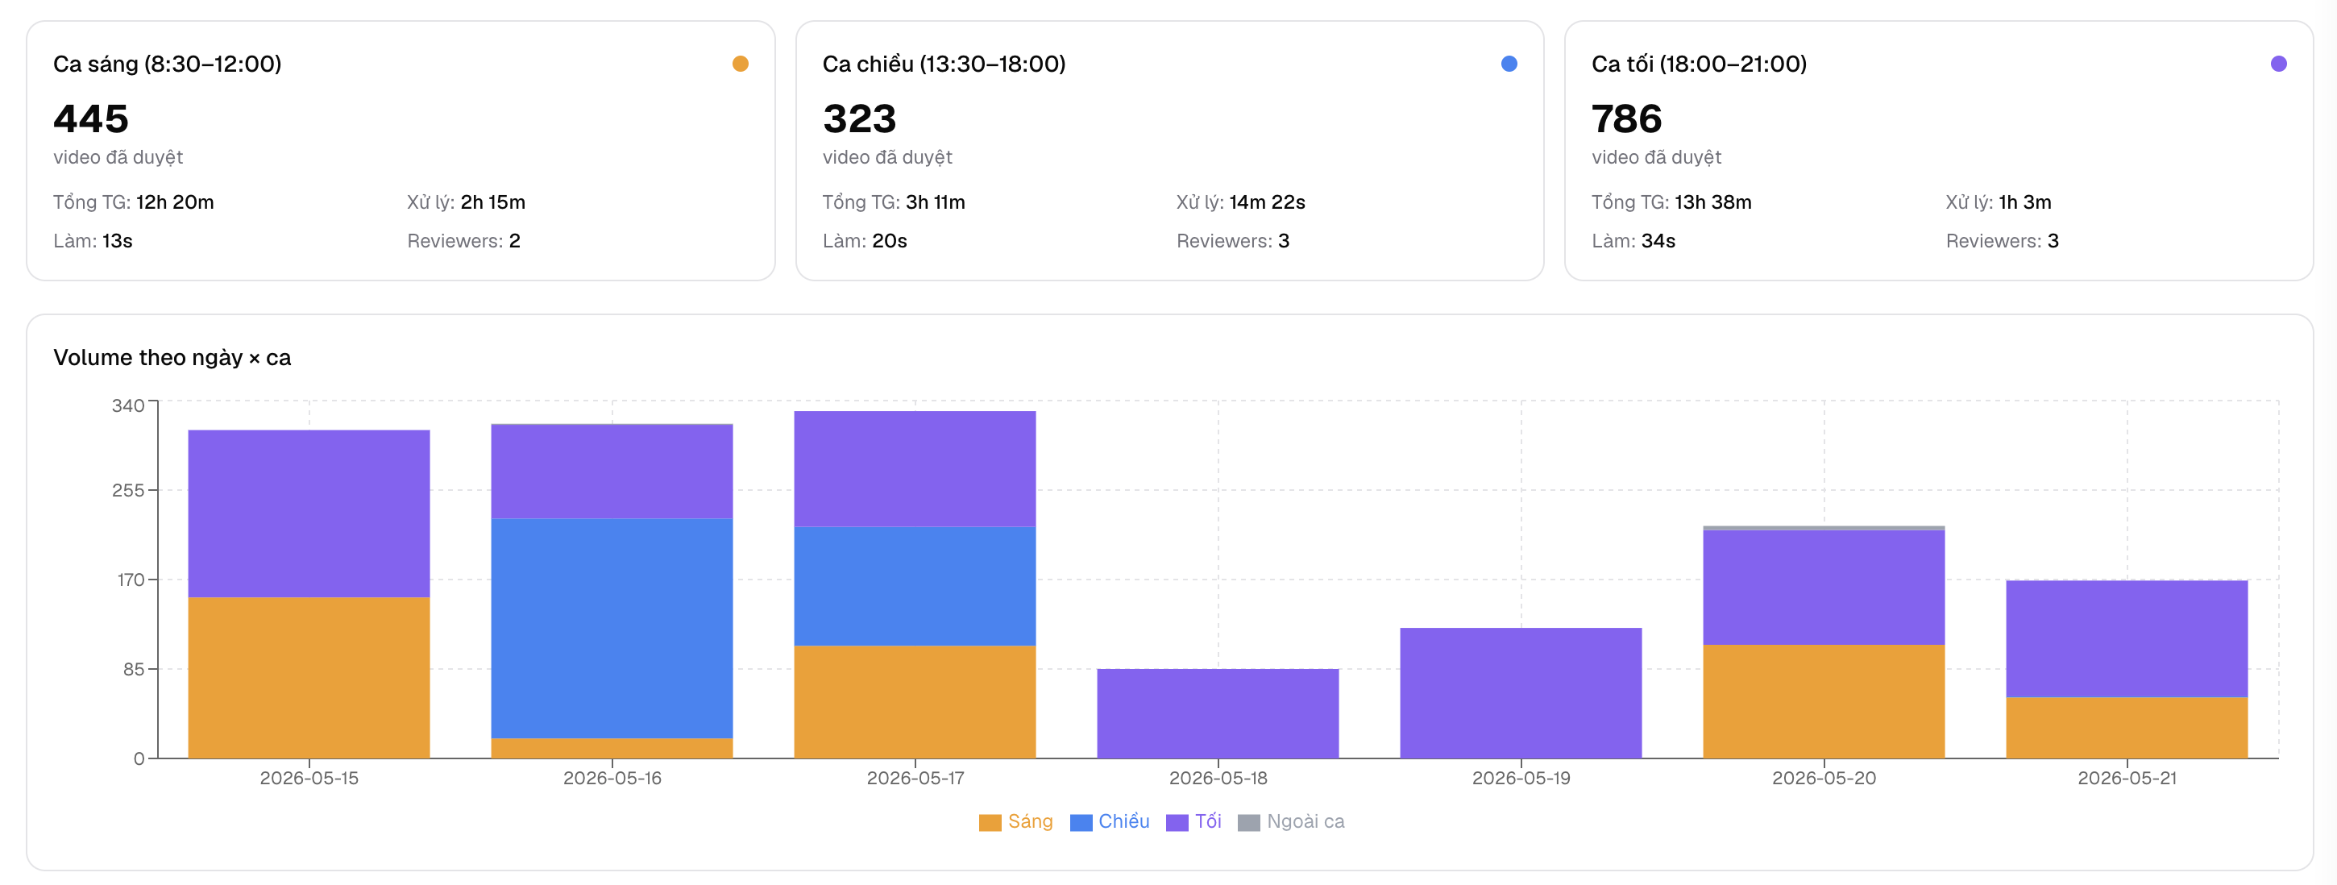
Task: Click the 2026-05-20 x-axis date label
Action: tap(1824, 778)
